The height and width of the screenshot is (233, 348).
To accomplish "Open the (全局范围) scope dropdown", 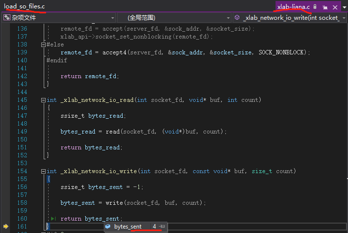I will pyautogui.click(x=174, y=18).
